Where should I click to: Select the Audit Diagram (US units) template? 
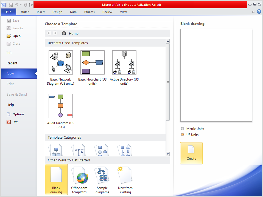tap(61, 112)
